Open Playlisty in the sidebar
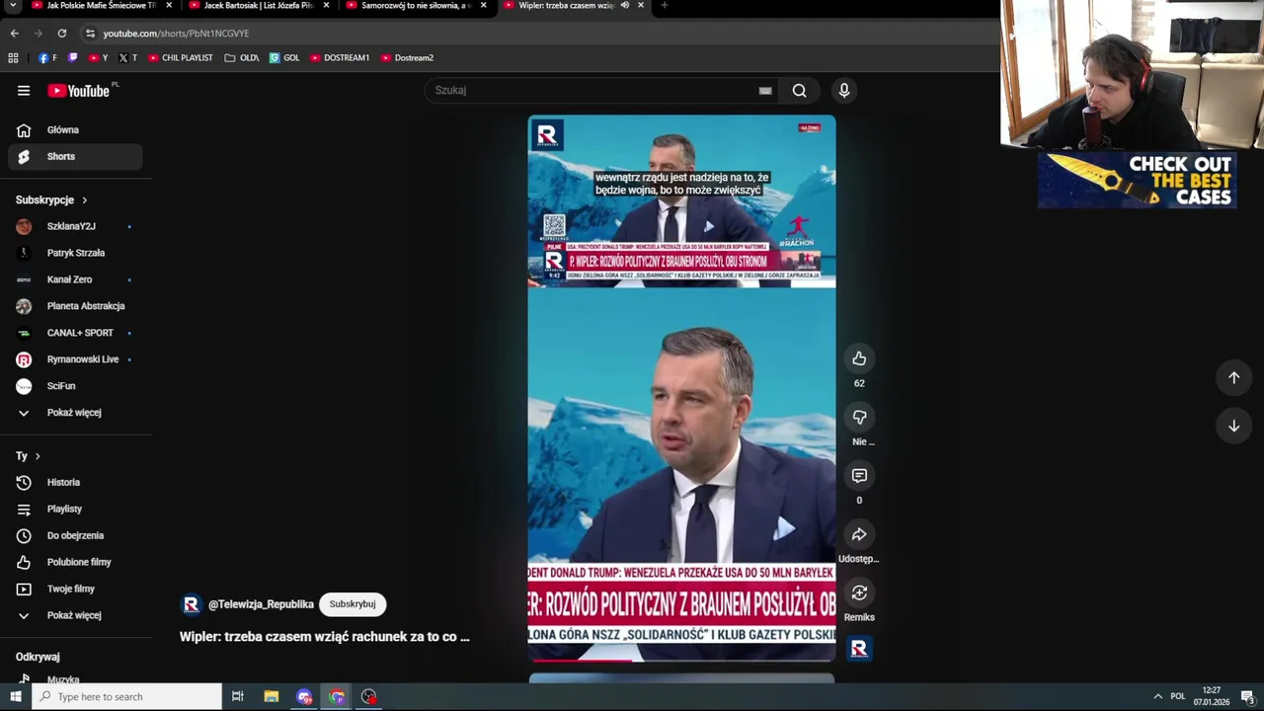The width and height of the screenshot is (1264, 711). pyautogui.click(x=75, y=510)
